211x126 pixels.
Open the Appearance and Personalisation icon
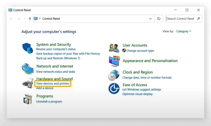(x=114, y=61)
